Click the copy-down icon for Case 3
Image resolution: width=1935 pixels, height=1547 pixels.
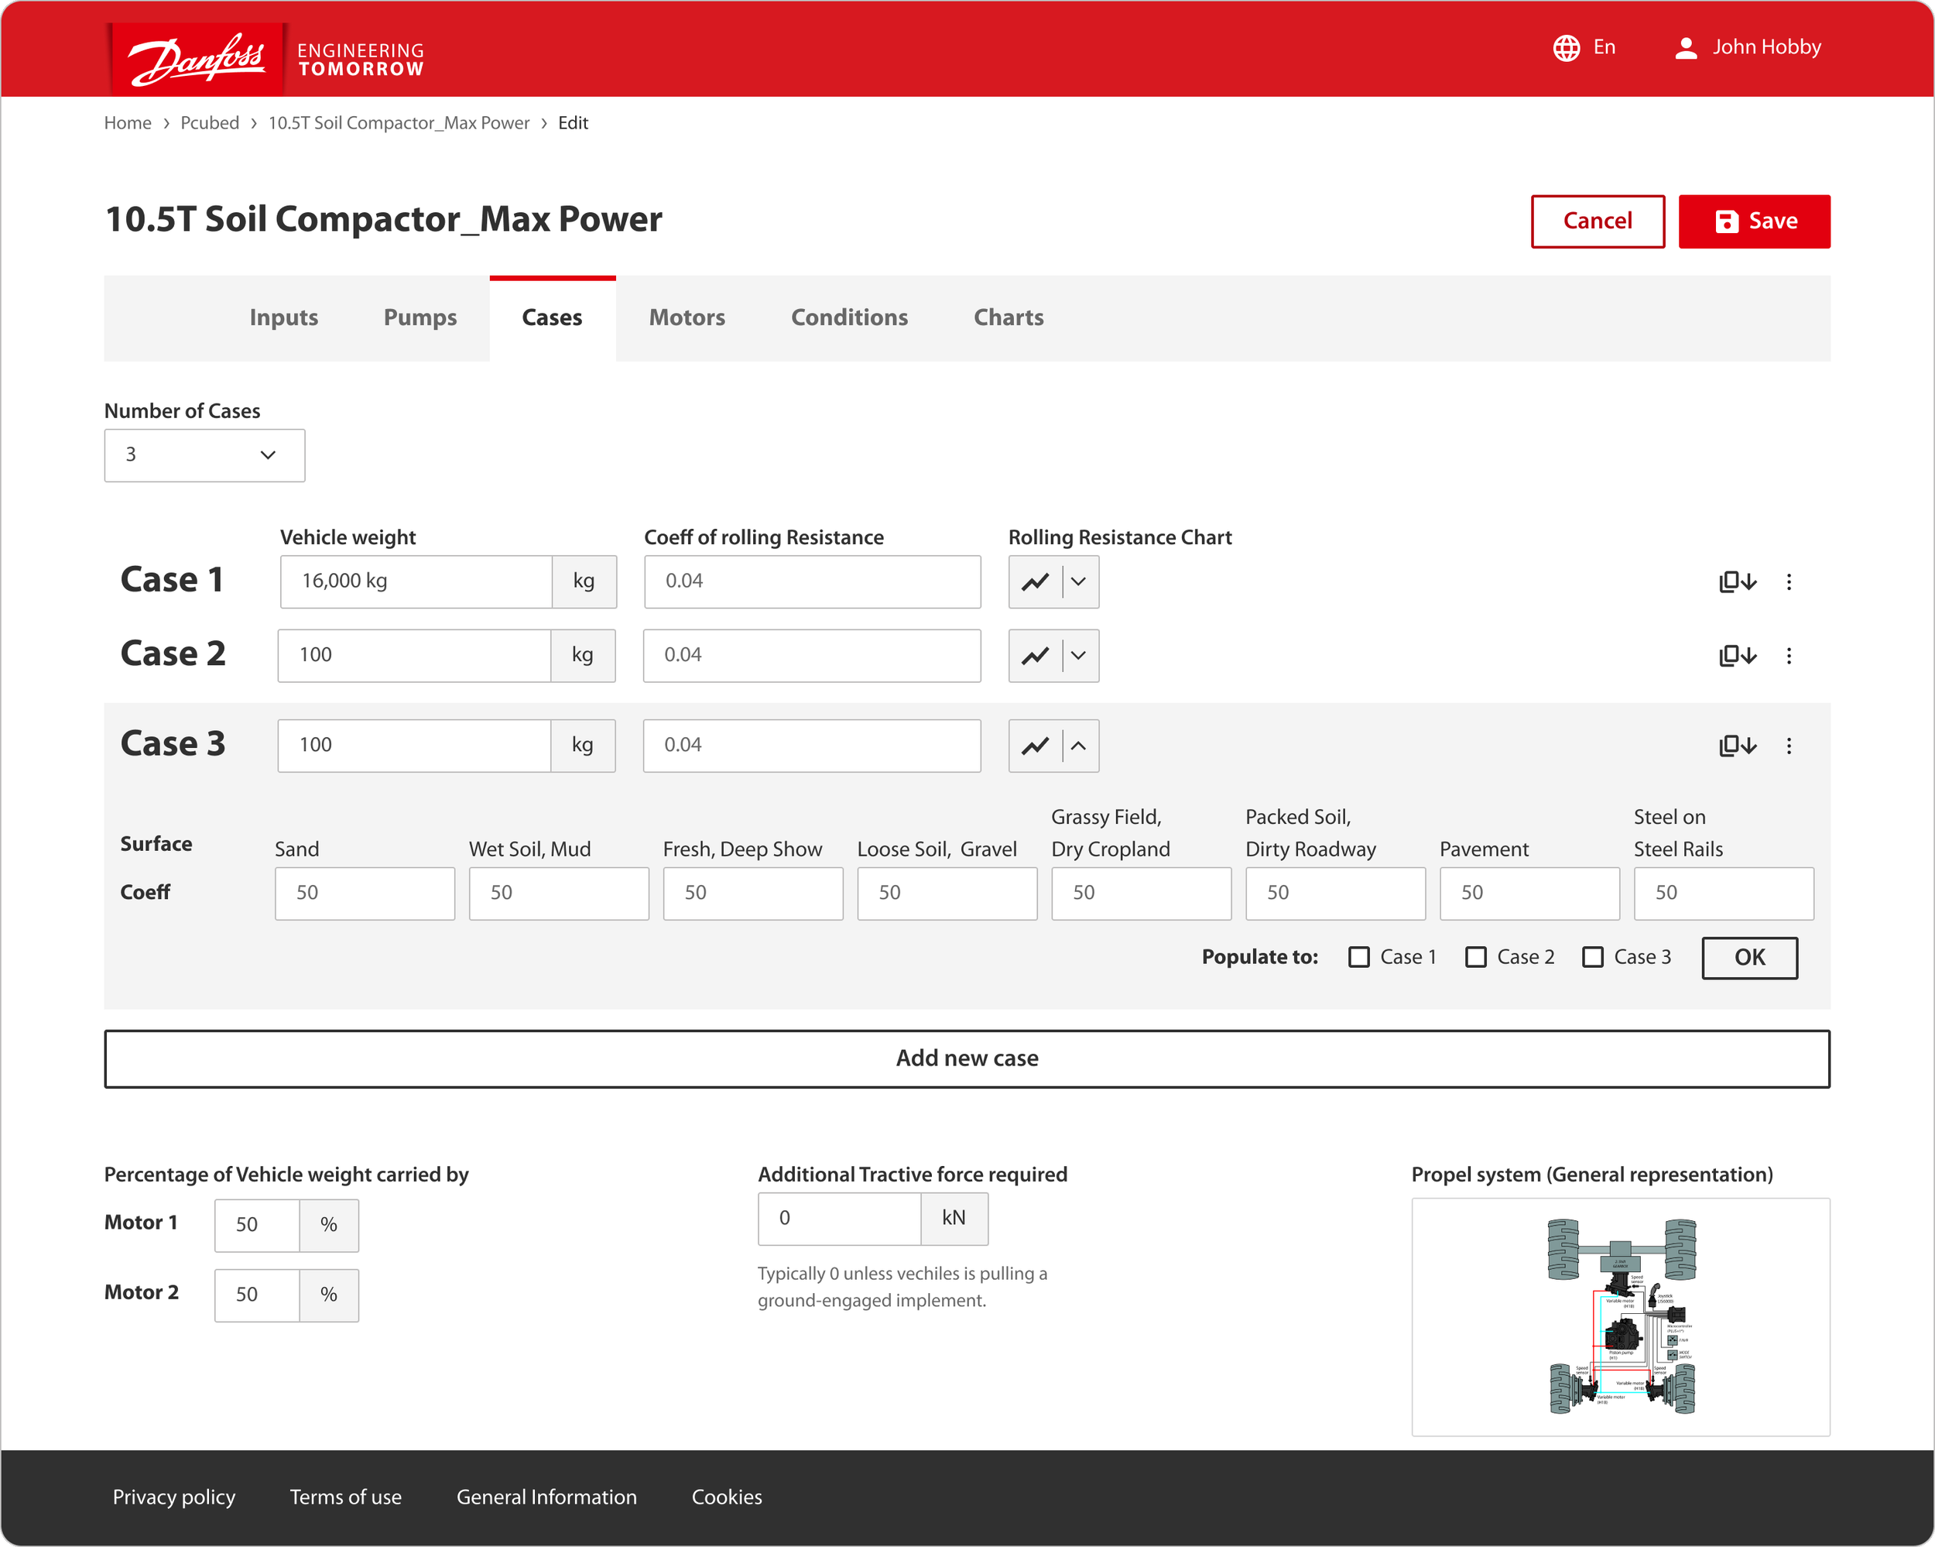click(1737, 745)
